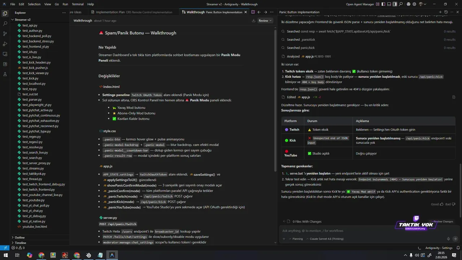Screen dimensions: 462x260
Task: Open Run and Debug view
Action: (x=5, y=44)
